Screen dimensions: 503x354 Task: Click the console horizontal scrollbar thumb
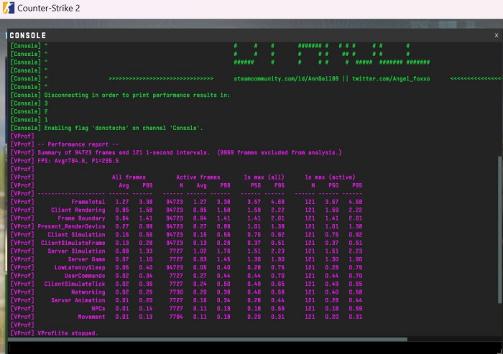coord(208,339)
